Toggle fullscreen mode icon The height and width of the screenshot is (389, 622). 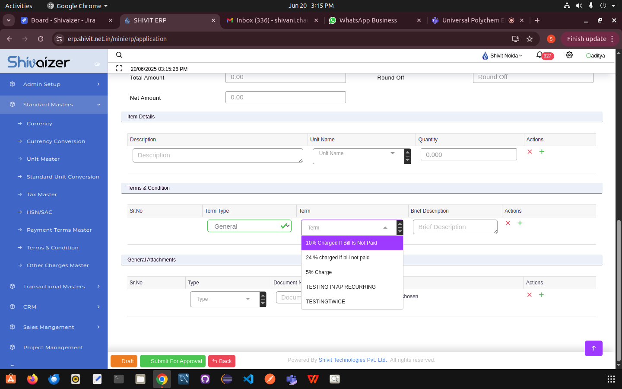(x=119, y=68)
